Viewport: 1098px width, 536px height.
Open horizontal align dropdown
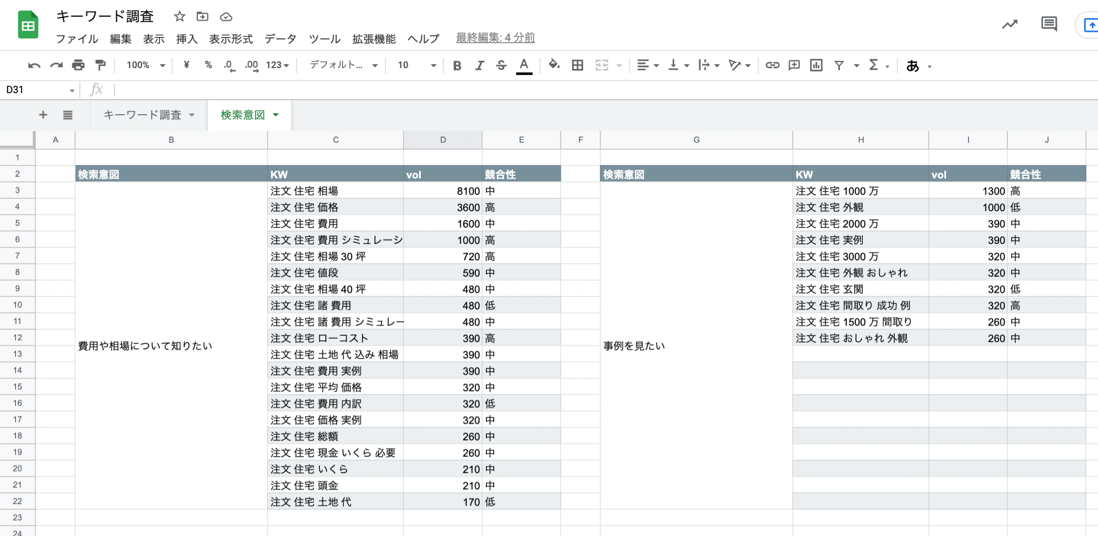pyautogui.click(x=647, y=65)
